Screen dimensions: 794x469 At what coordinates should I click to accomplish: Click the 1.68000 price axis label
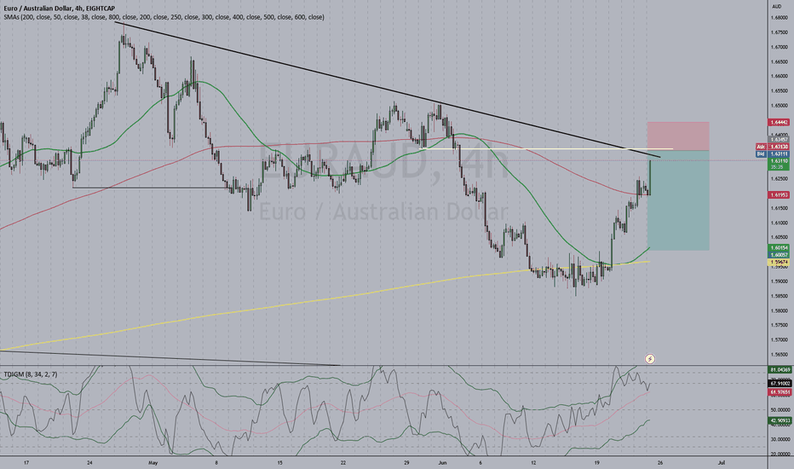point(779,18)
